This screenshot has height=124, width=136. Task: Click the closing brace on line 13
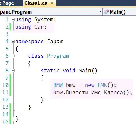pyautogui.click(x=29, y=107)
